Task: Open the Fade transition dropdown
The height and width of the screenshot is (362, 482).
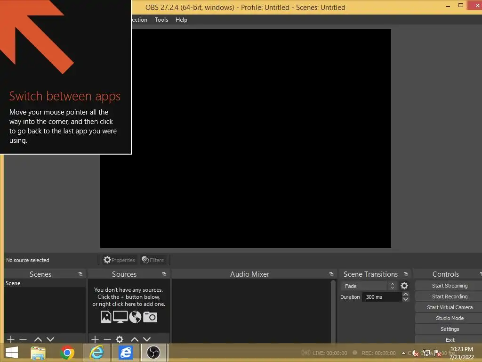Action: click(369, 286)
